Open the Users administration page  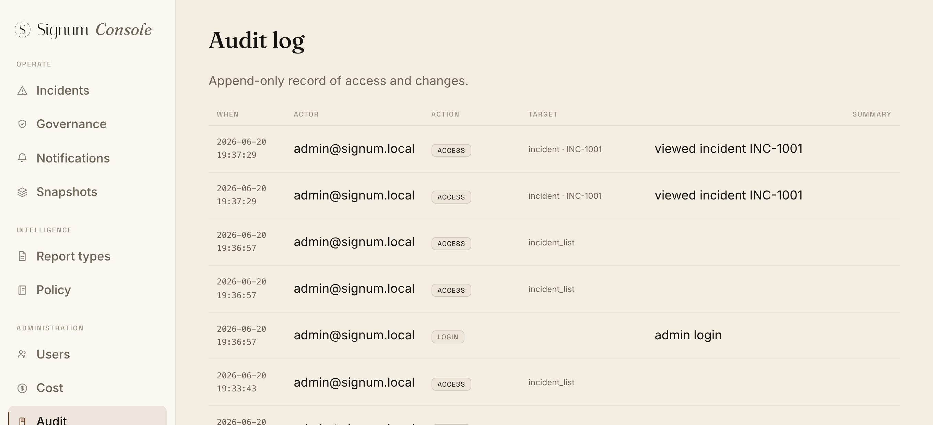53,354
